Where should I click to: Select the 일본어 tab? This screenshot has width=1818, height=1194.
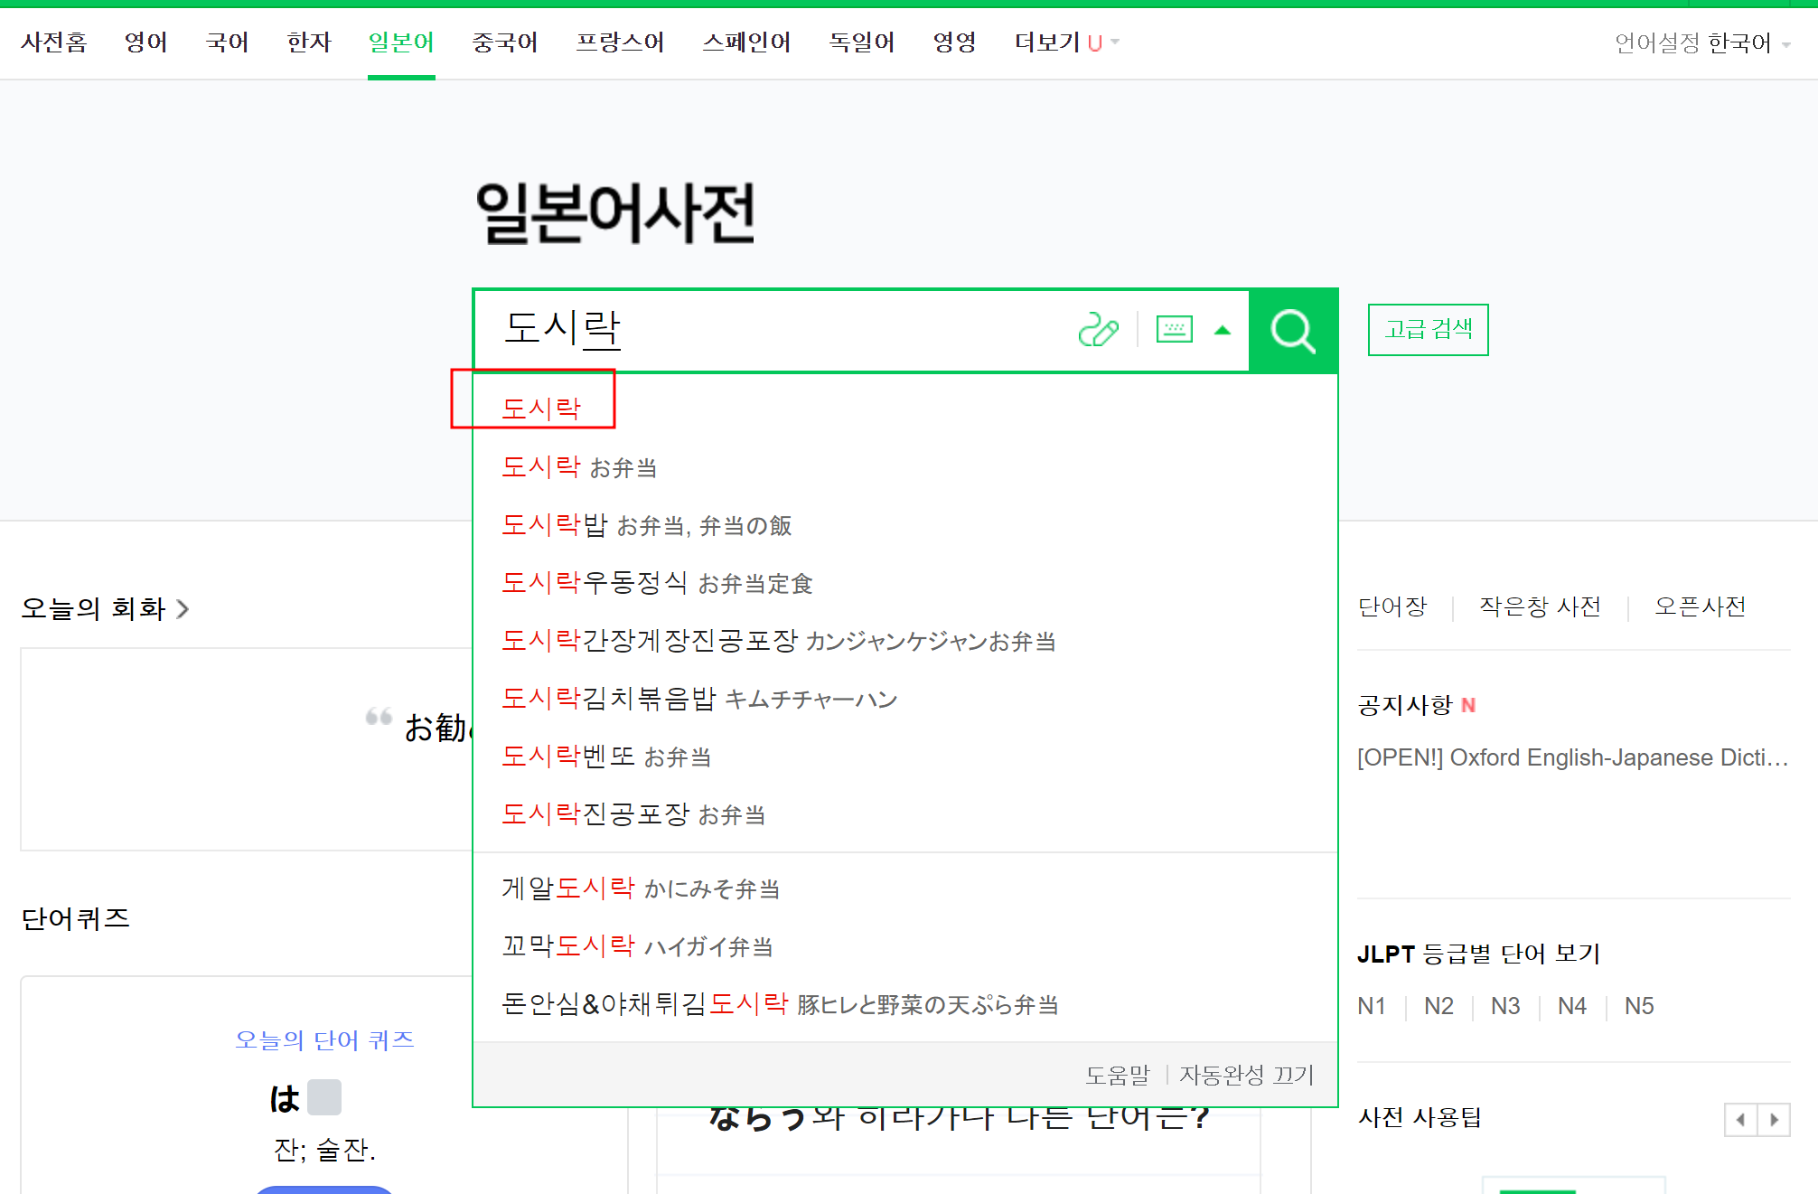(401, 42)
